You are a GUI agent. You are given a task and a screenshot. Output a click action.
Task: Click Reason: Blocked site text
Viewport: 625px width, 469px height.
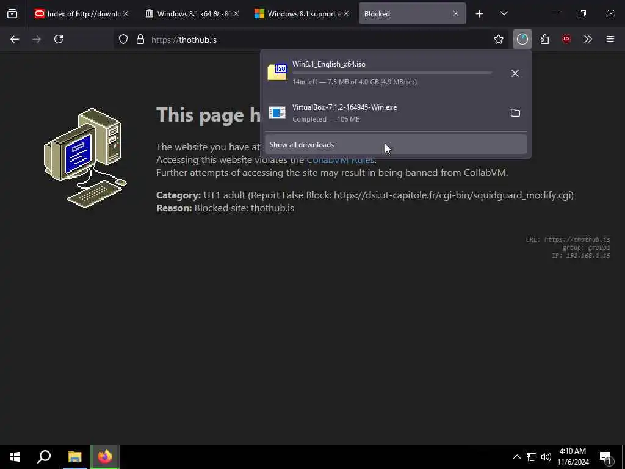225,208
